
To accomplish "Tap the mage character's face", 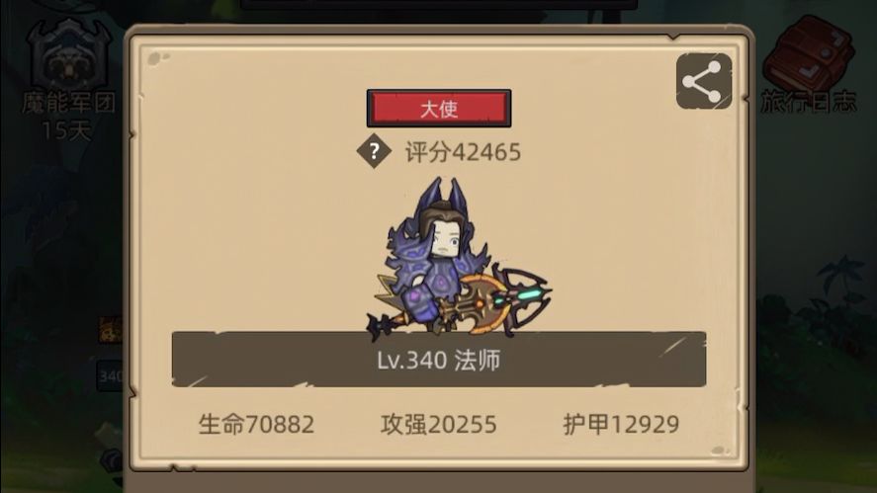I will (x=447, y=240).
